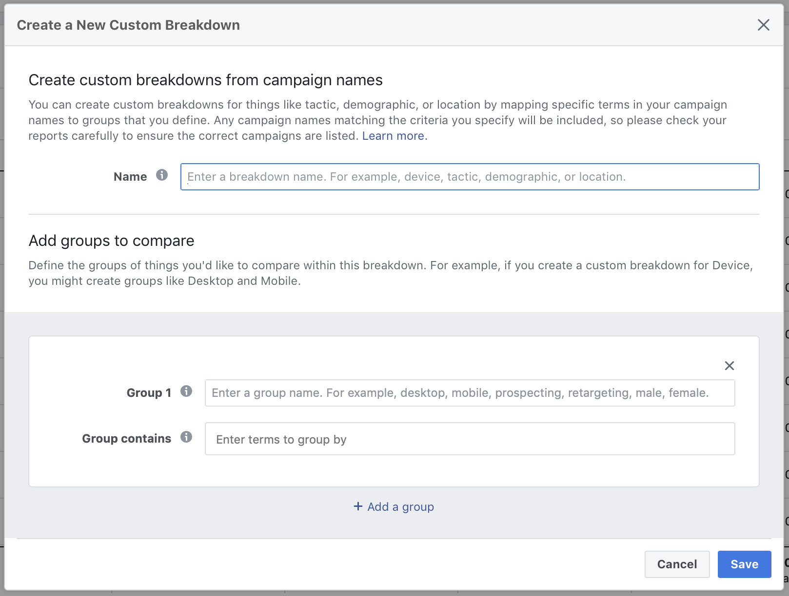
Task: Click the info icon beside Group 1
Action: click(186, 391)
